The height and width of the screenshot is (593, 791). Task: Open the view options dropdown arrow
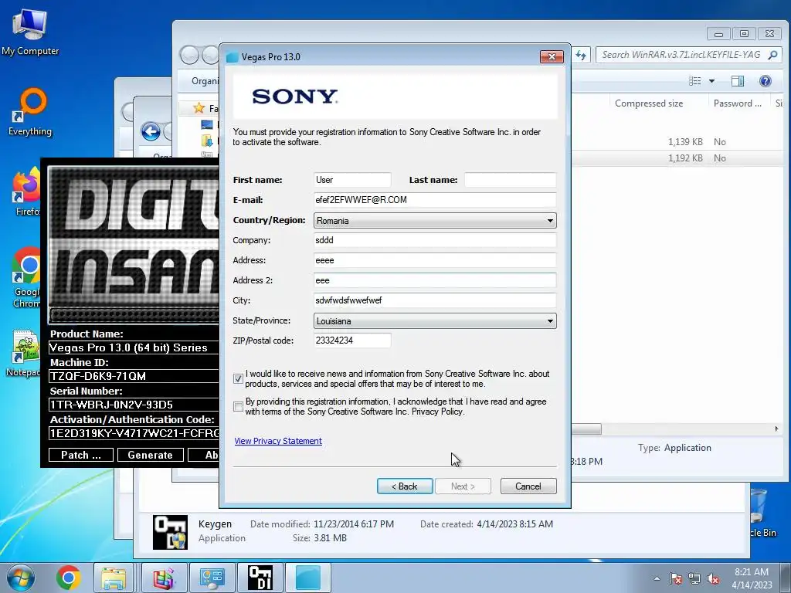pyautogui.click(x=711, y=80)
